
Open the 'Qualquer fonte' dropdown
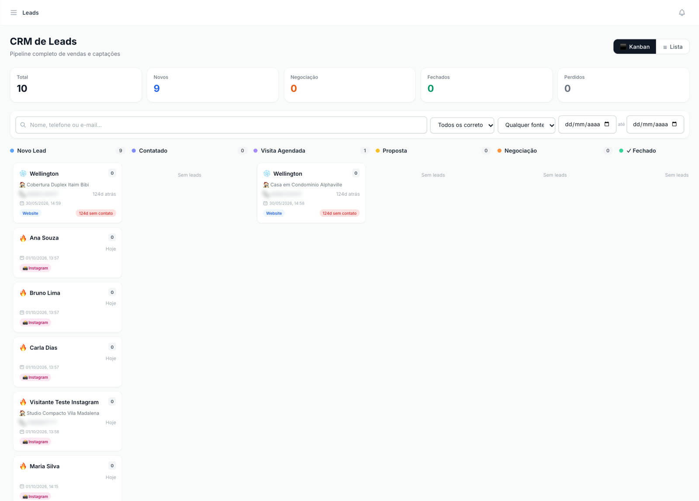(x=526, y=125)
